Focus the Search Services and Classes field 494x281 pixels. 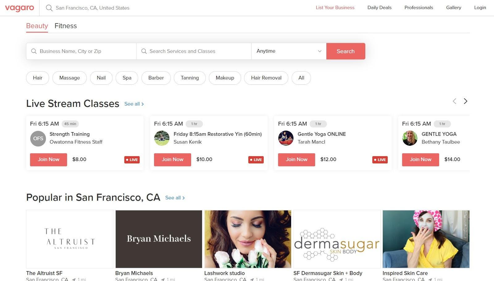tap(194, 51)
